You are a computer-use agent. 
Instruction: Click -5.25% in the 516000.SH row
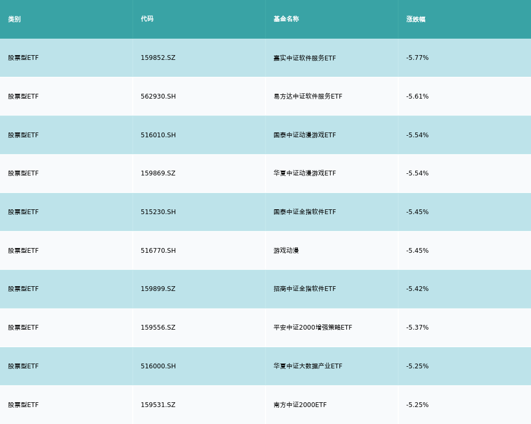pyautogui.click(x=417, y=366)
